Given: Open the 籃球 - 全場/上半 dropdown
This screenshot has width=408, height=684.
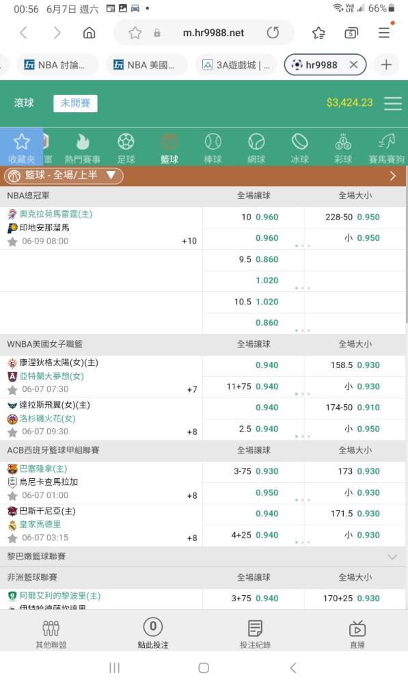Looking at the screenshot, I should pos(64,175).
